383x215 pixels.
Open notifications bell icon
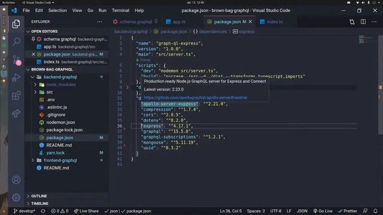[x=375, y=211]
